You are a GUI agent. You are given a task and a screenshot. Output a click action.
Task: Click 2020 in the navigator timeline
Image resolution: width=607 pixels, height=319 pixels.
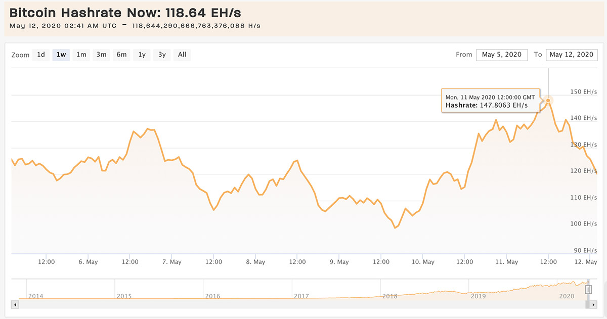pos(567,296)
